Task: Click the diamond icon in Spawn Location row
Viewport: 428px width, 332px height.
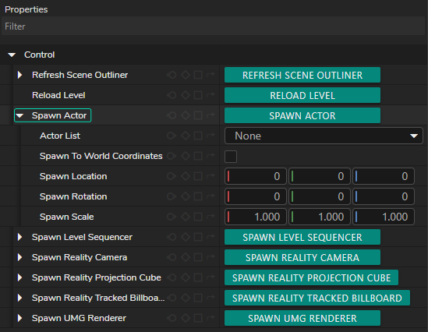Action: [x=186, y=176]
